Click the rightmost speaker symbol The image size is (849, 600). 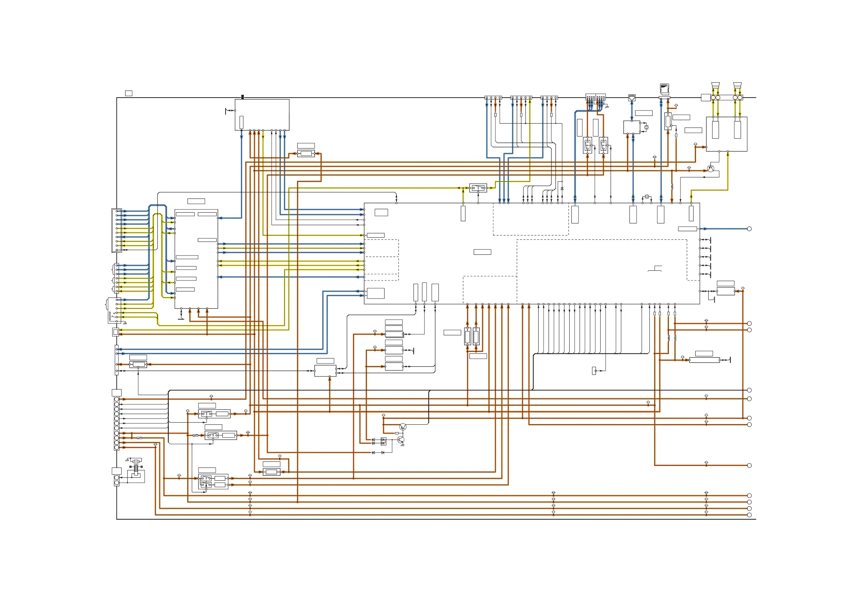click(x=738, y=85)
